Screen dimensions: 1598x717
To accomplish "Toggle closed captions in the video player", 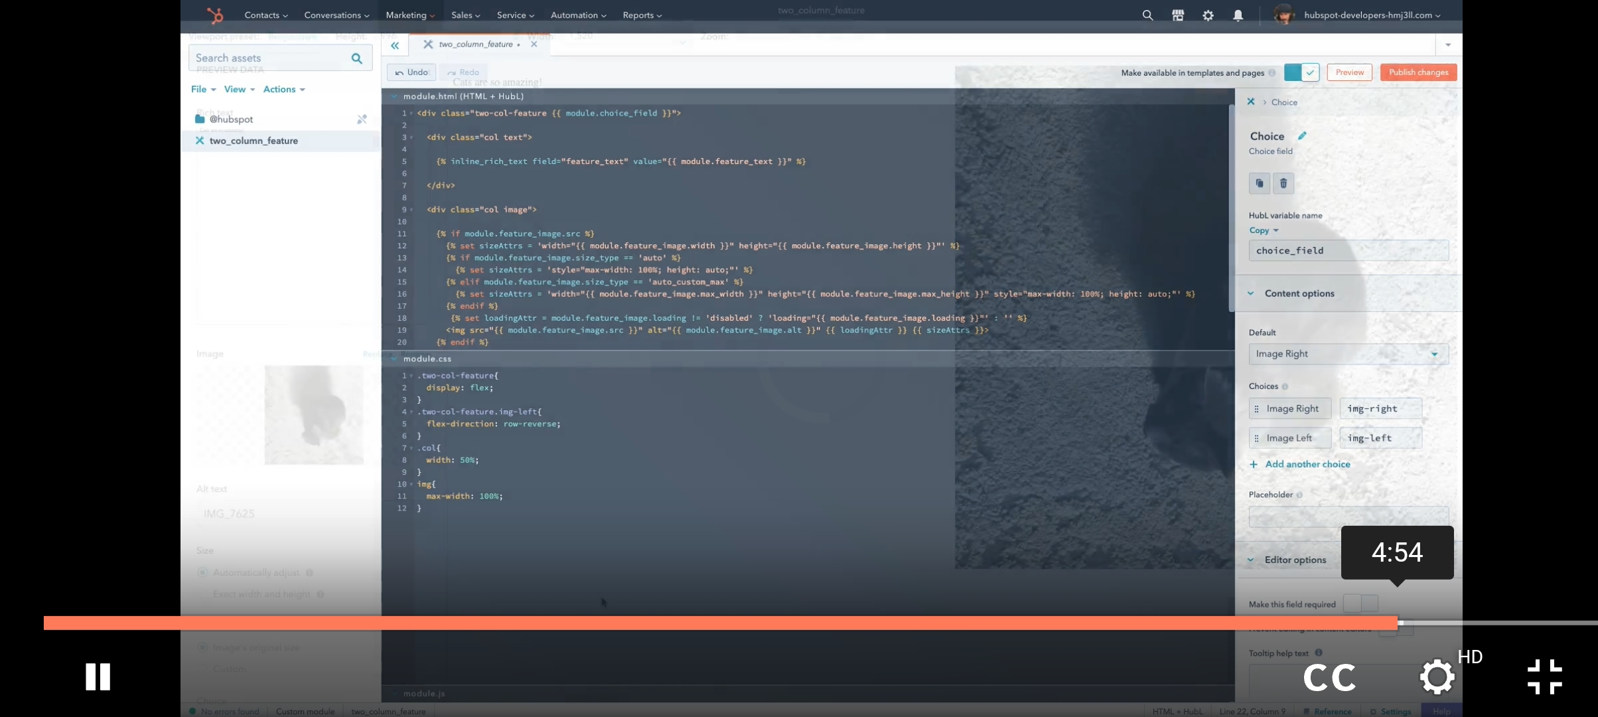I will point(1330,677).
